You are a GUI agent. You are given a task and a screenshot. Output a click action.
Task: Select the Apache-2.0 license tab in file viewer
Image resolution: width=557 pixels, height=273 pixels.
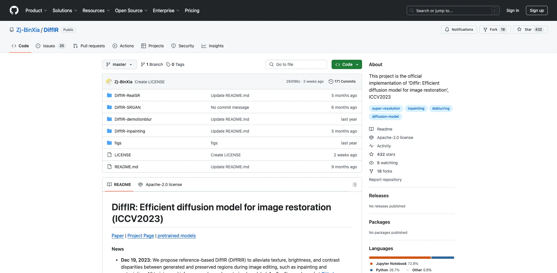tap(160, 185)
